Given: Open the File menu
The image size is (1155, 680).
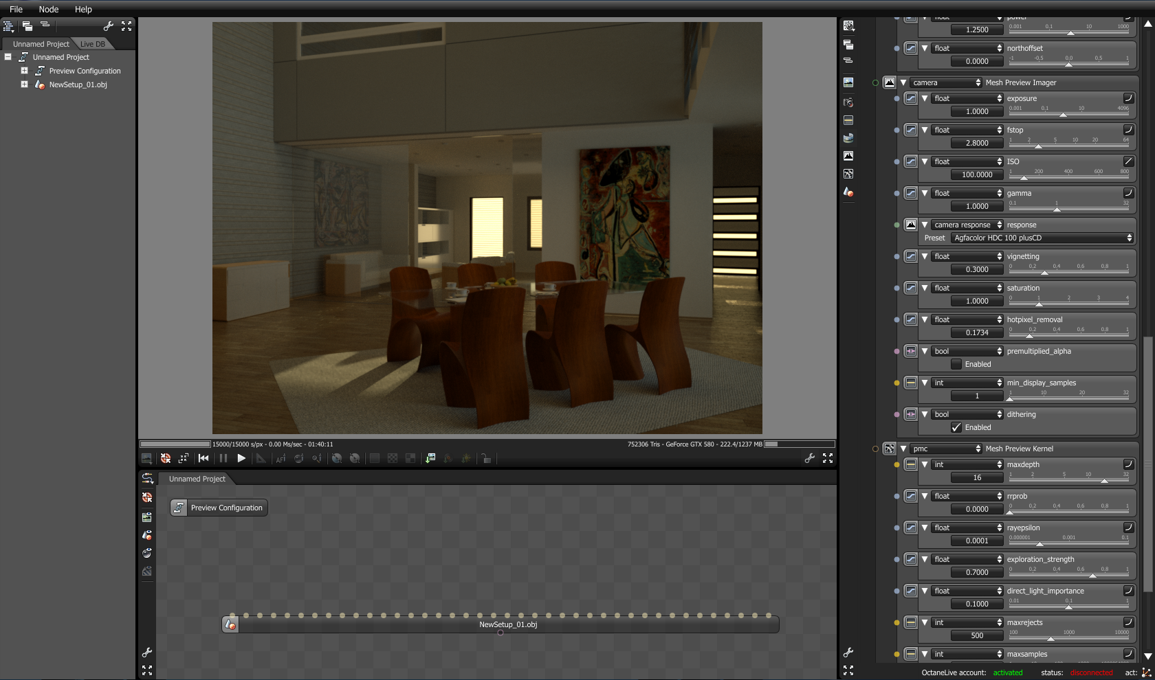Looking at the screenshot, I should tap(16, 10).
